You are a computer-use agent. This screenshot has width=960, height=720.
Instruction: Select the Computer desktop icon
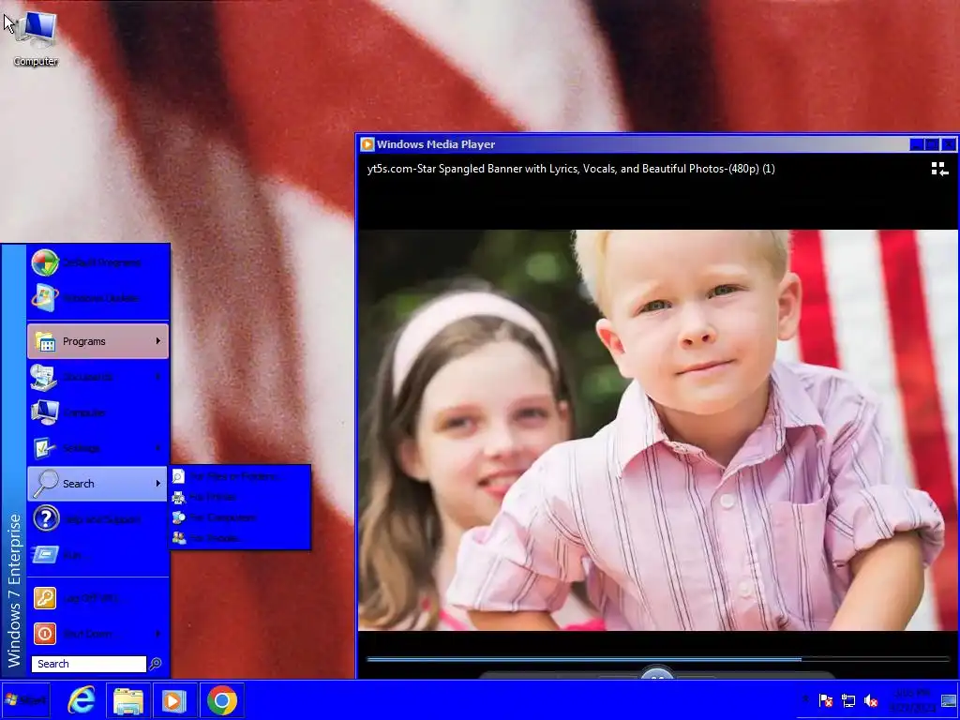[36, 38]
